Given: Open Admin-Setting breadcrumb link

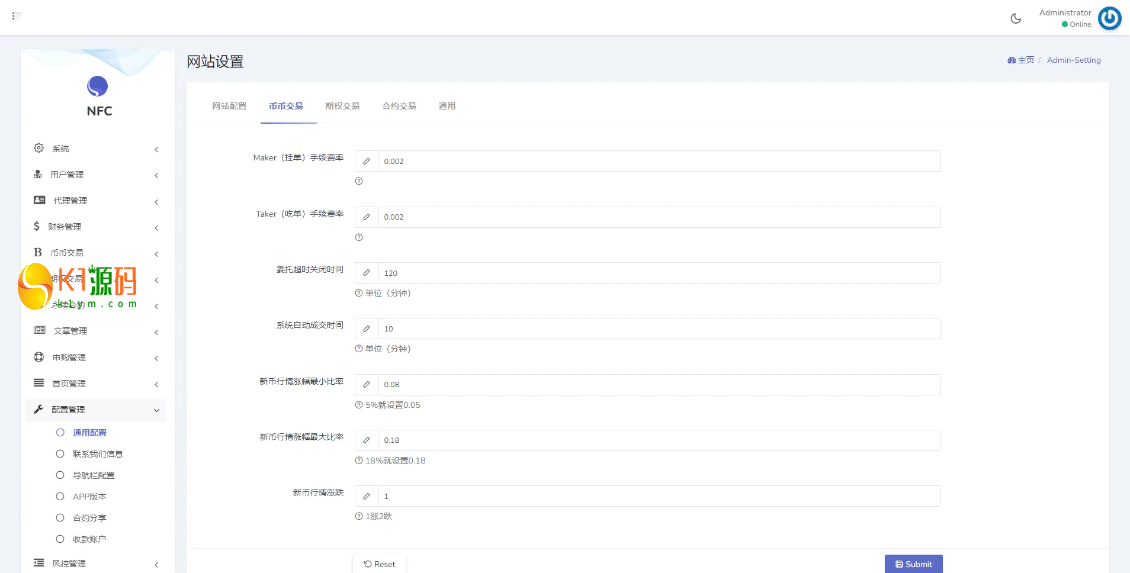Looking at the screenshot, I should point(1074,60).
